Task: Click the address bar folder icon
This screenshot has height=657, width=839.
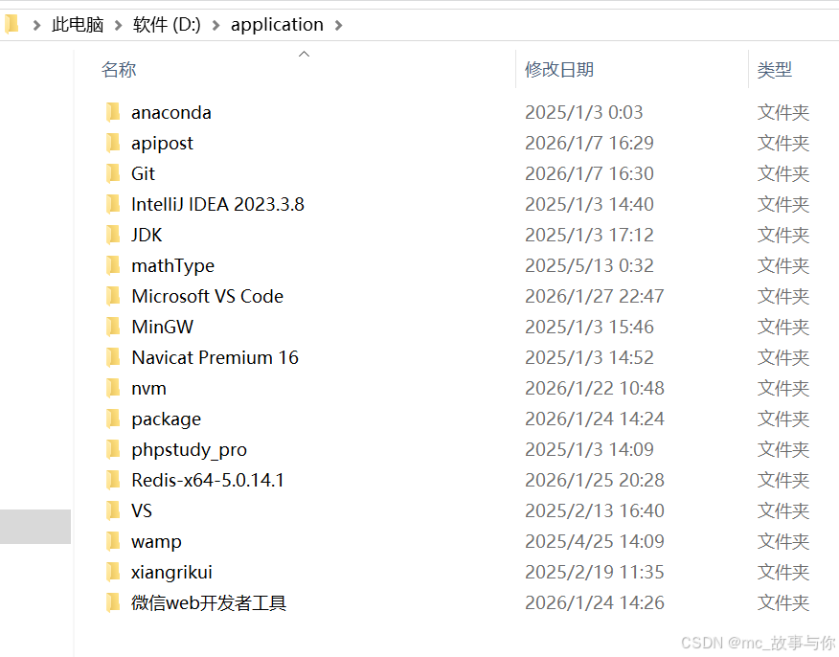Action: [x=11, y=25]
